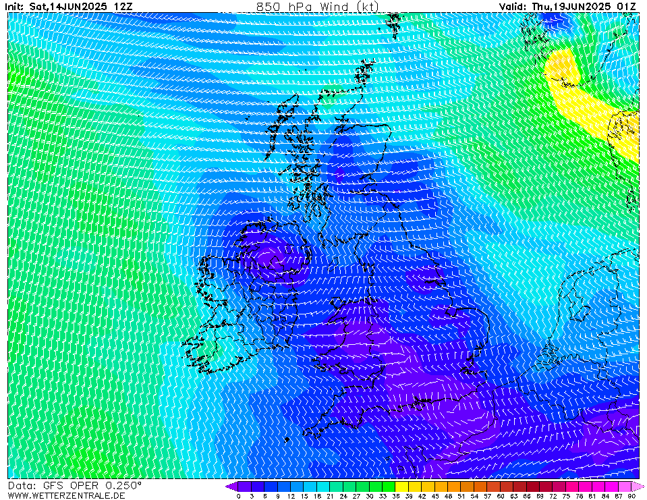This screenshot has width=647, height=500.
Task: Click the '0' legend scale value
Action: tap(239, 496)
